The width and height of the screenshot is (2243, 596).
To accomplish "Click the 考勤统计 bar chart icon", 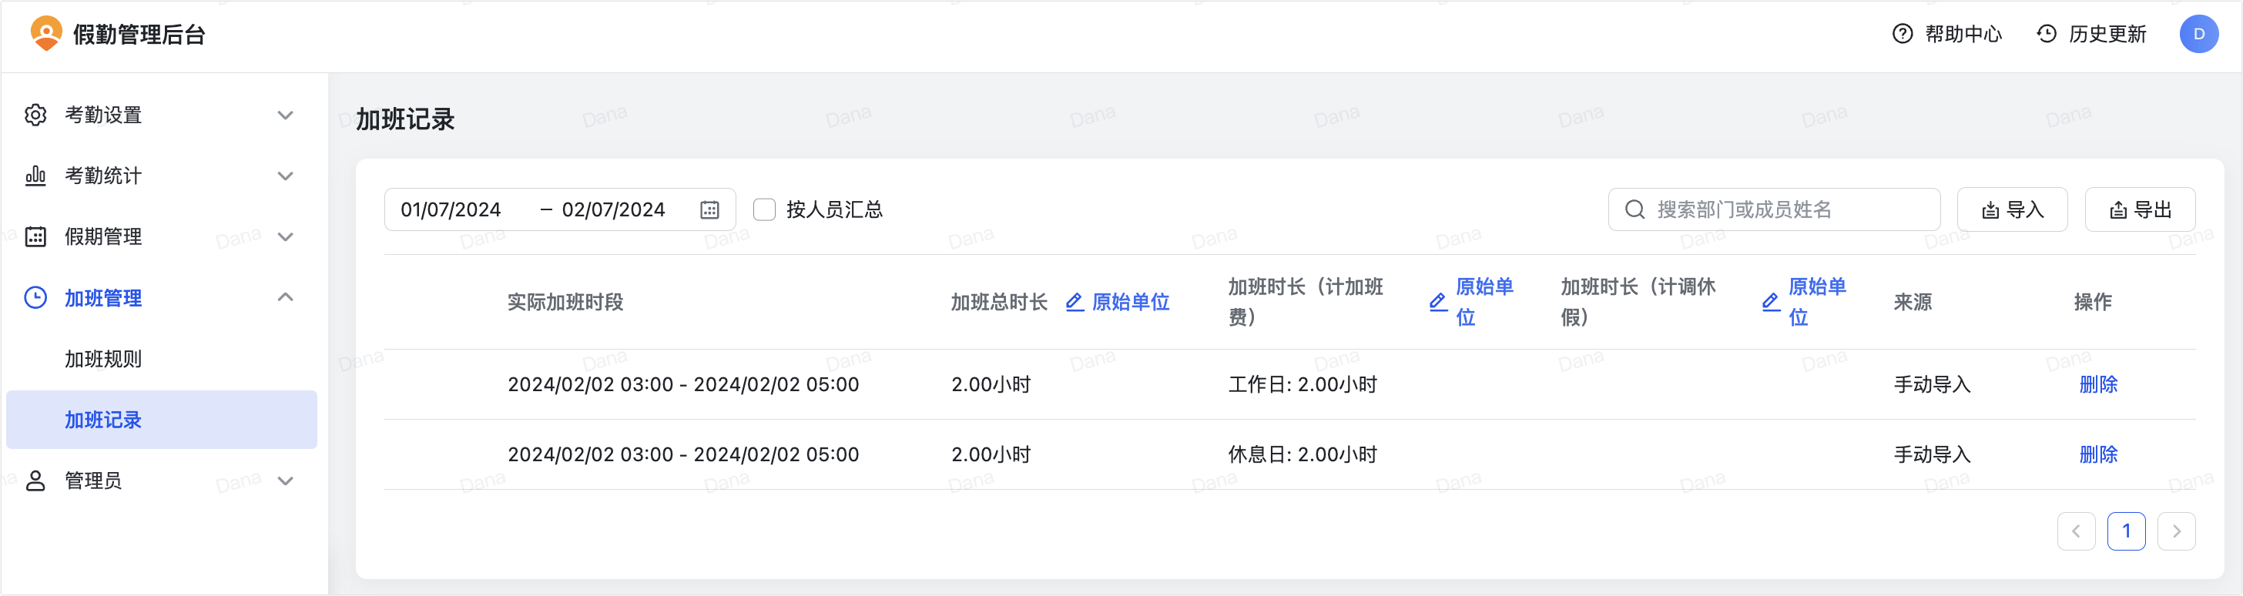I will point(35,176).
